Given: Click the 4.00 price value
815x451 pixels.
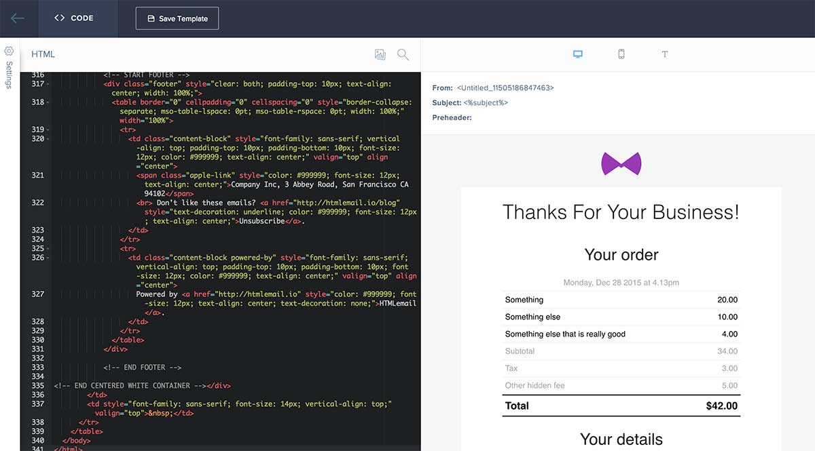Looking at the screenshot, I should (x=729, y=334).
